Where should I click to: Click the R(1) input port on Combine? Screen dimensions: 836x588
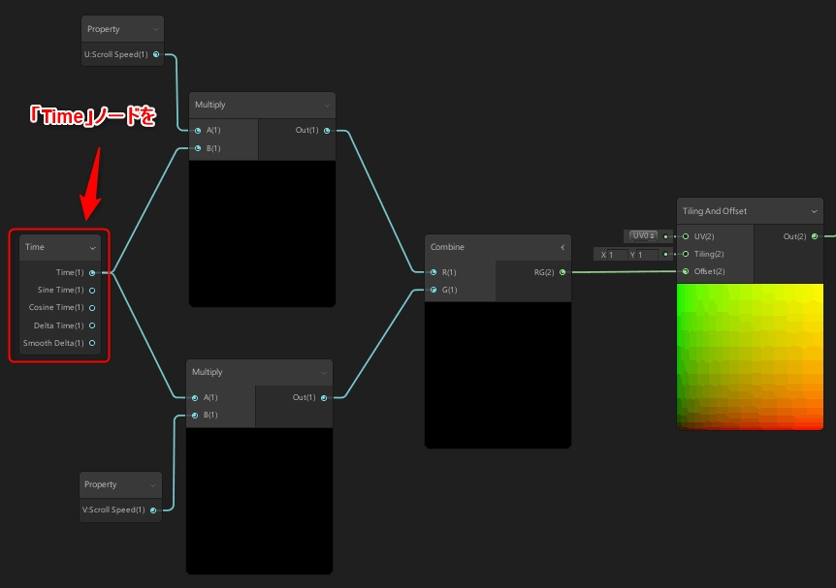click(x=434, y=272)
